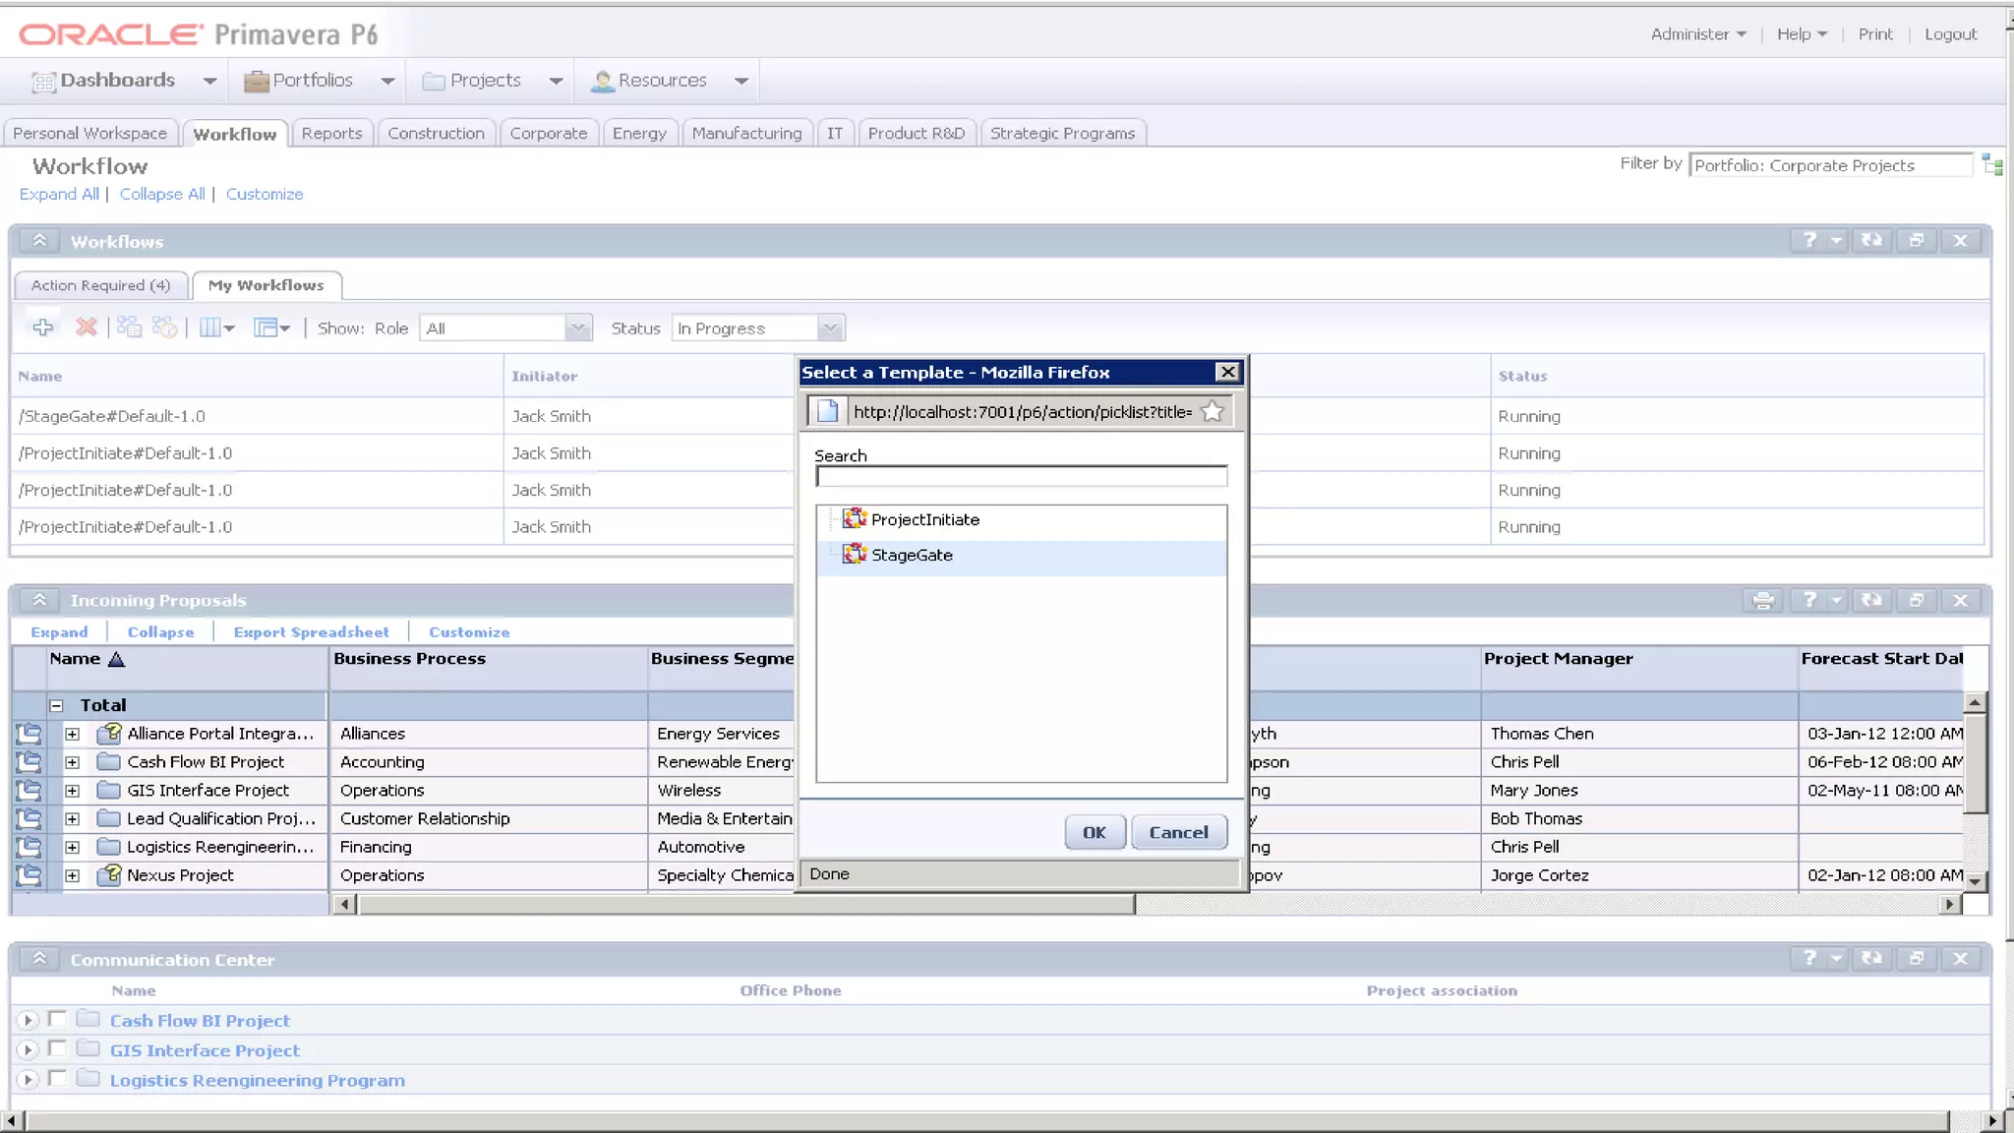This screenshot has width=2014, height=1133.
Task: Open the Dashboards menu dropdown arrow
Action: (x=209, y=81)
